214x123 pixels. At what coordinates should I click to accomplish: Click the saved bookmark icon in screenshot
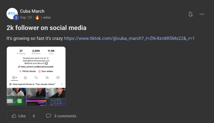click(x=47, y=77)
